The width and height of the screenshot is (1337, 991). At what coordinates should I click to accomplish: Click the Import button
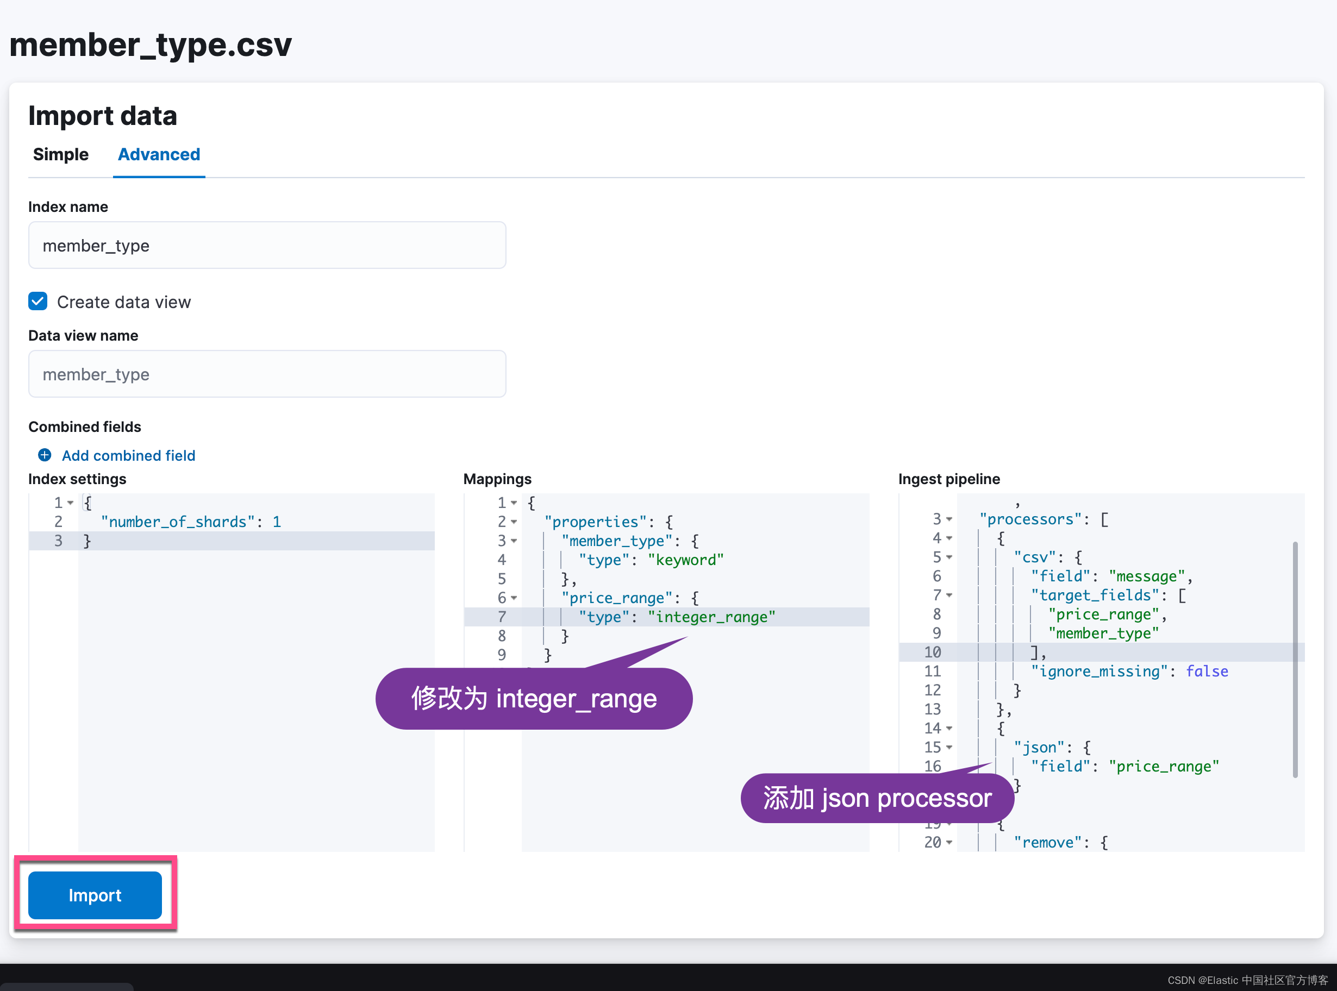point(96,895)
